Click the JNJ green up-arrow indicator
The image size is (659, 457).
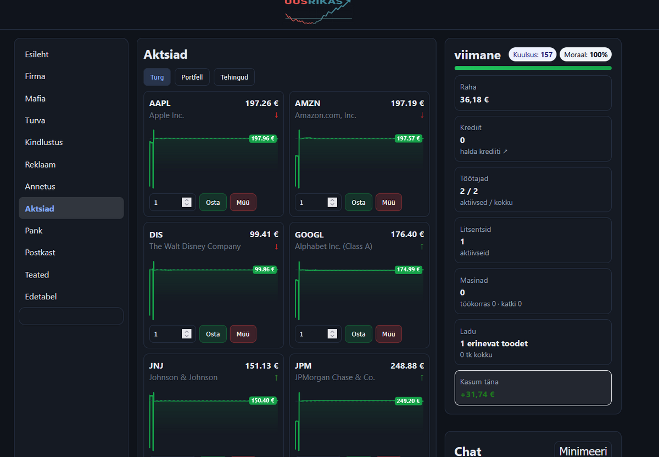[x=276, y=377]
